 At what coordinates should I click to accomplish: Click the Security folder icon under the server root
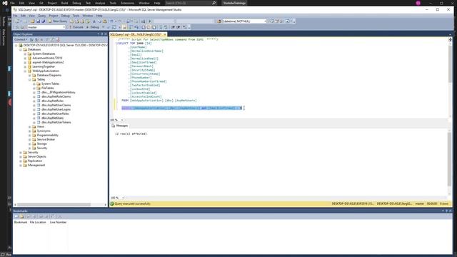coord(25,152)
